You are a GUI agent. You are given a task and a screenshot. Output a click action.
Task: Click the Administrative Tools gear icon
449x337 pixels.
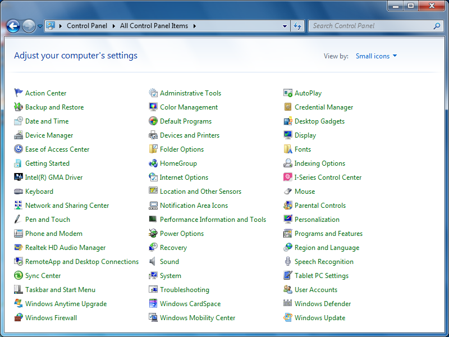[x=153, y=93]
